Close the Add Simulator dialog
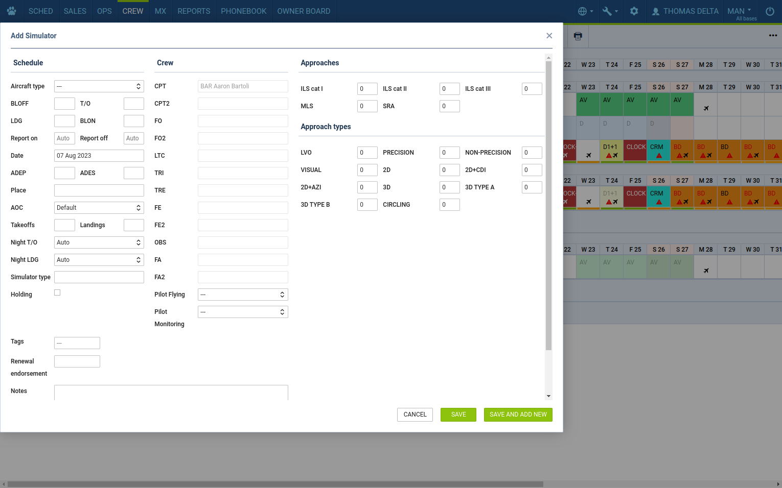 (x=549, y=36)
